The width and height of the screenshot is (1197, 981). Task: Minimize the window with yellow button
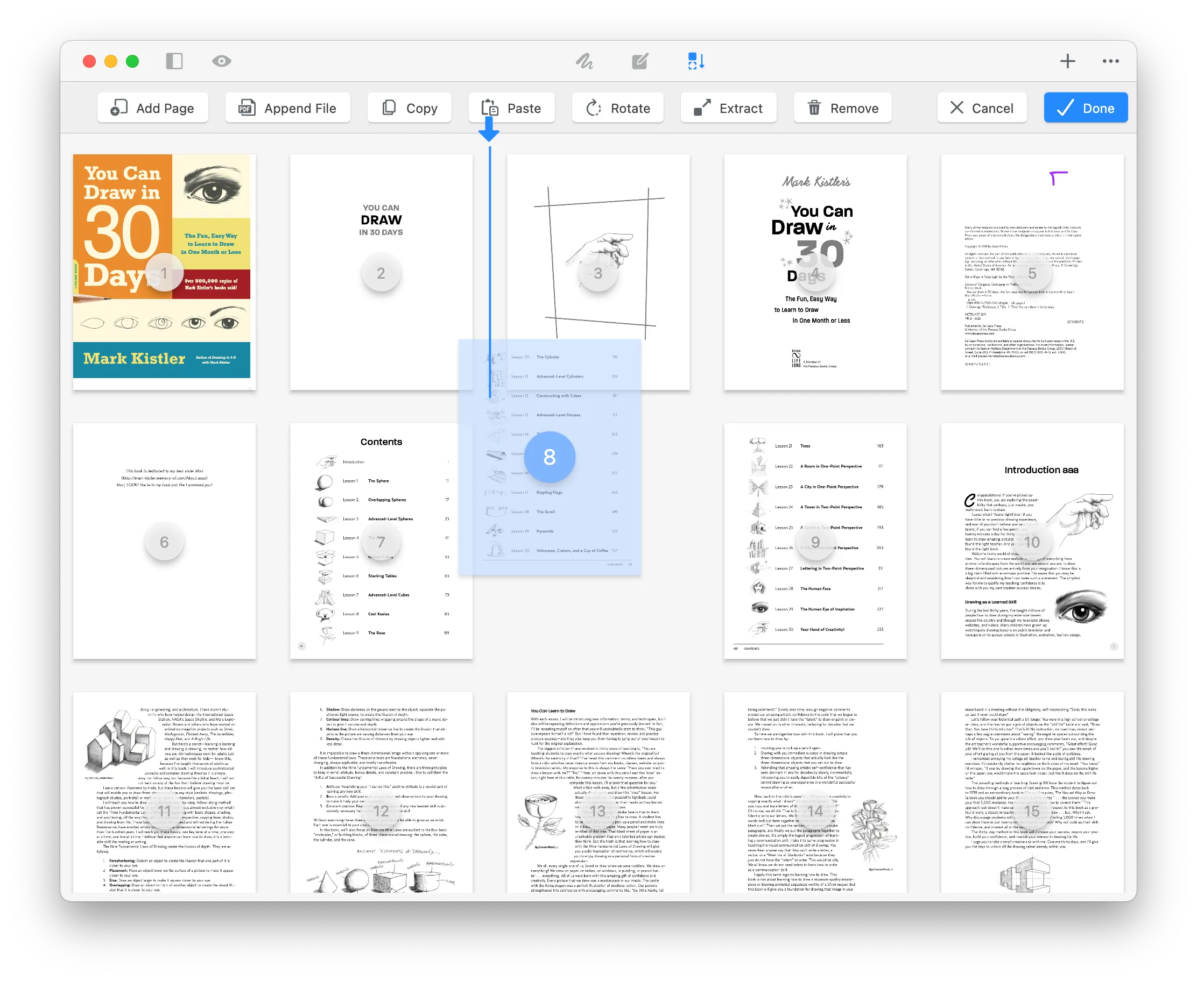pos(111,61)
